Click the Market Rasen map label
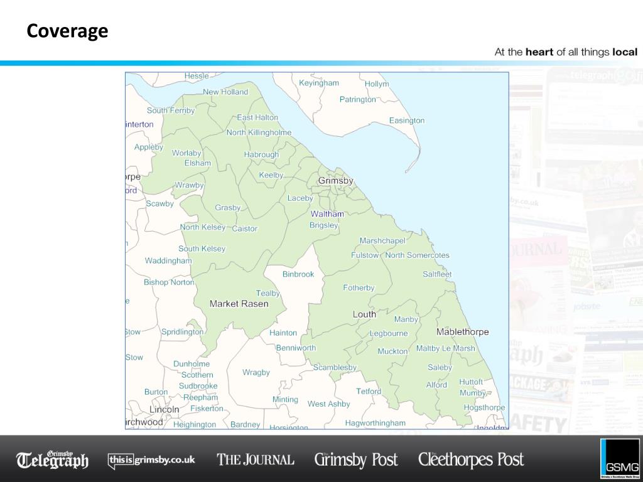This screenshot has height=482, width=643. coord(239,304)
